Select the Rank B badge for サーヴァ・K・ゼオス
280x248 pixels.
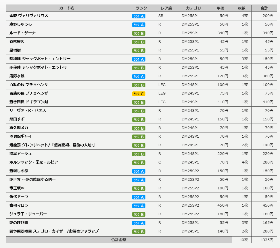click(139, 111)
